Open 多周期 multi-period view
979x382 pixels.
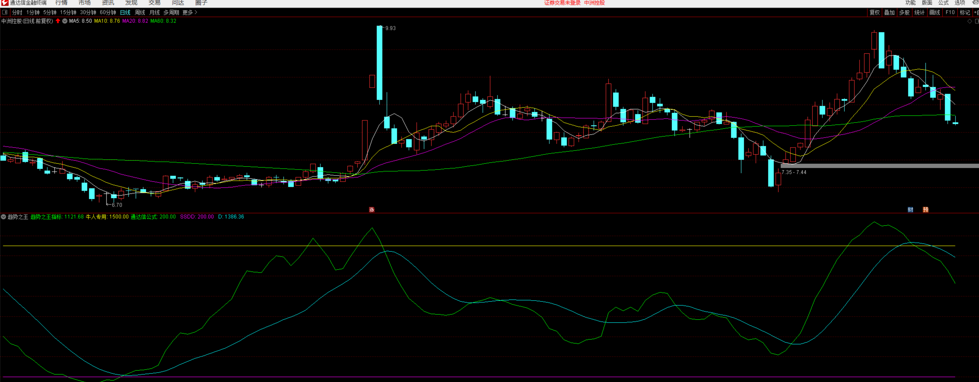(171, 13)
